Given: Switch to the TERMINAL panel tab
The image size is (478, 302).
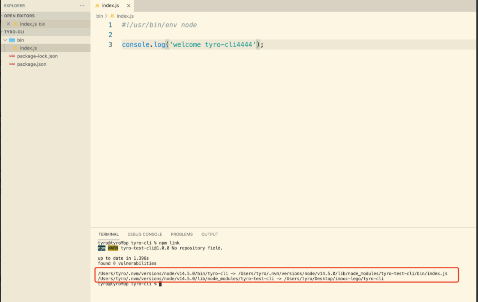Looking at the screenshot, I should [x=108, y=234].
